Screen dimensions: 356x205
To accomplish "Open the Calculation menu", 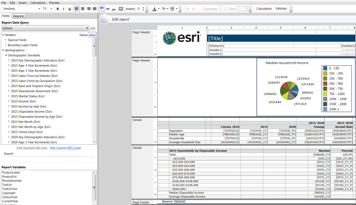I will point(37,3).
